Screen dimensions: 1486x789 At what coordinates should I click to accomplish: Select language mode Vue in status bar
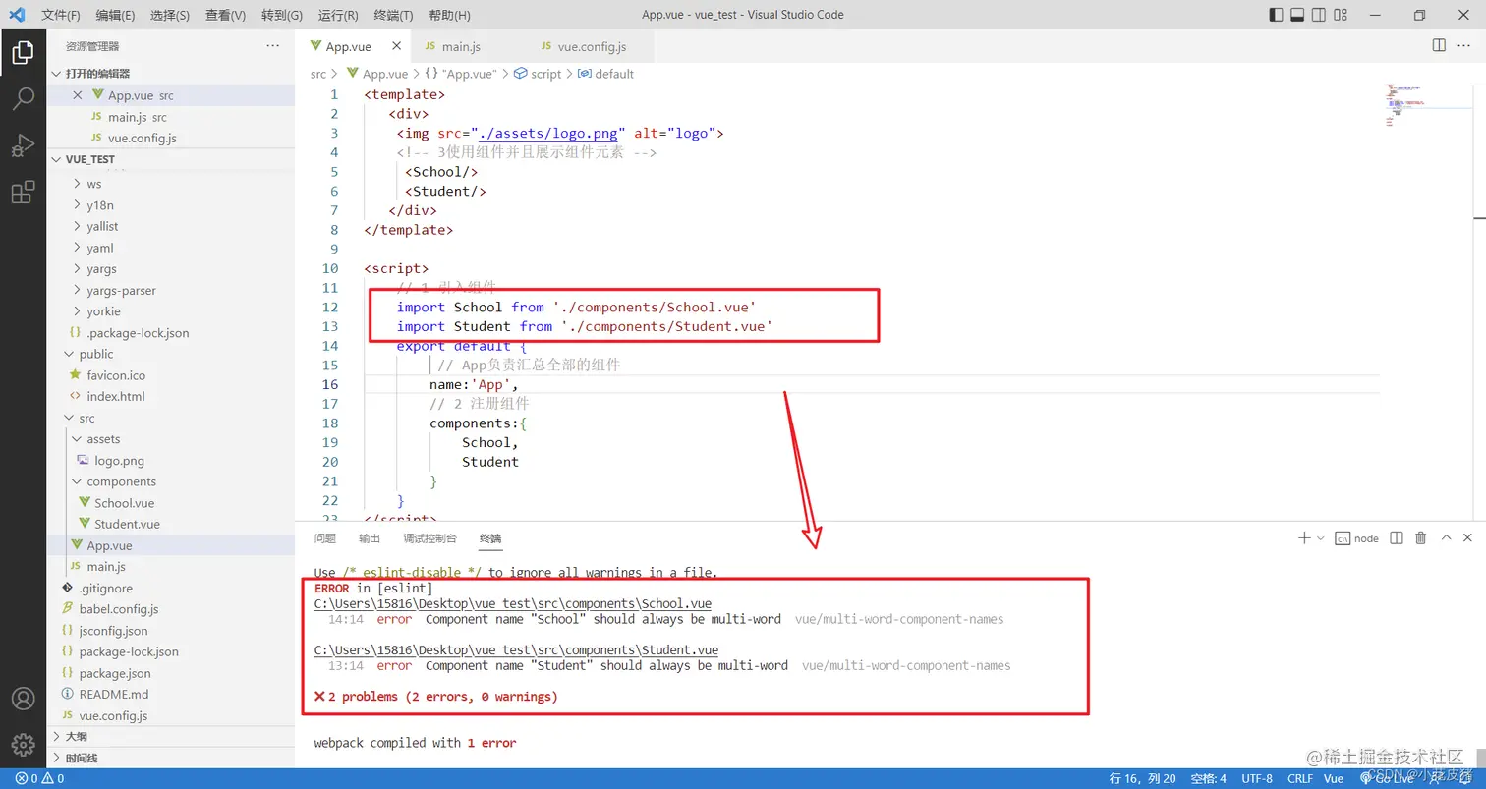coord(1334,778)
